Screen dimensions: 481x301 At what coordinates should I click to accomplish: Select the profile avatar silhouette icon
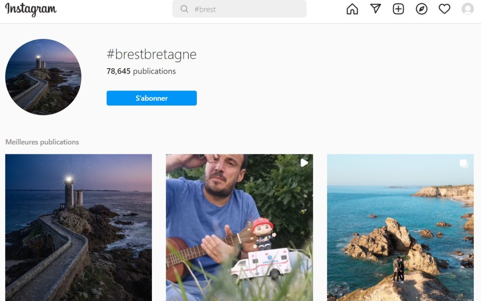click(x=467, y=9)
